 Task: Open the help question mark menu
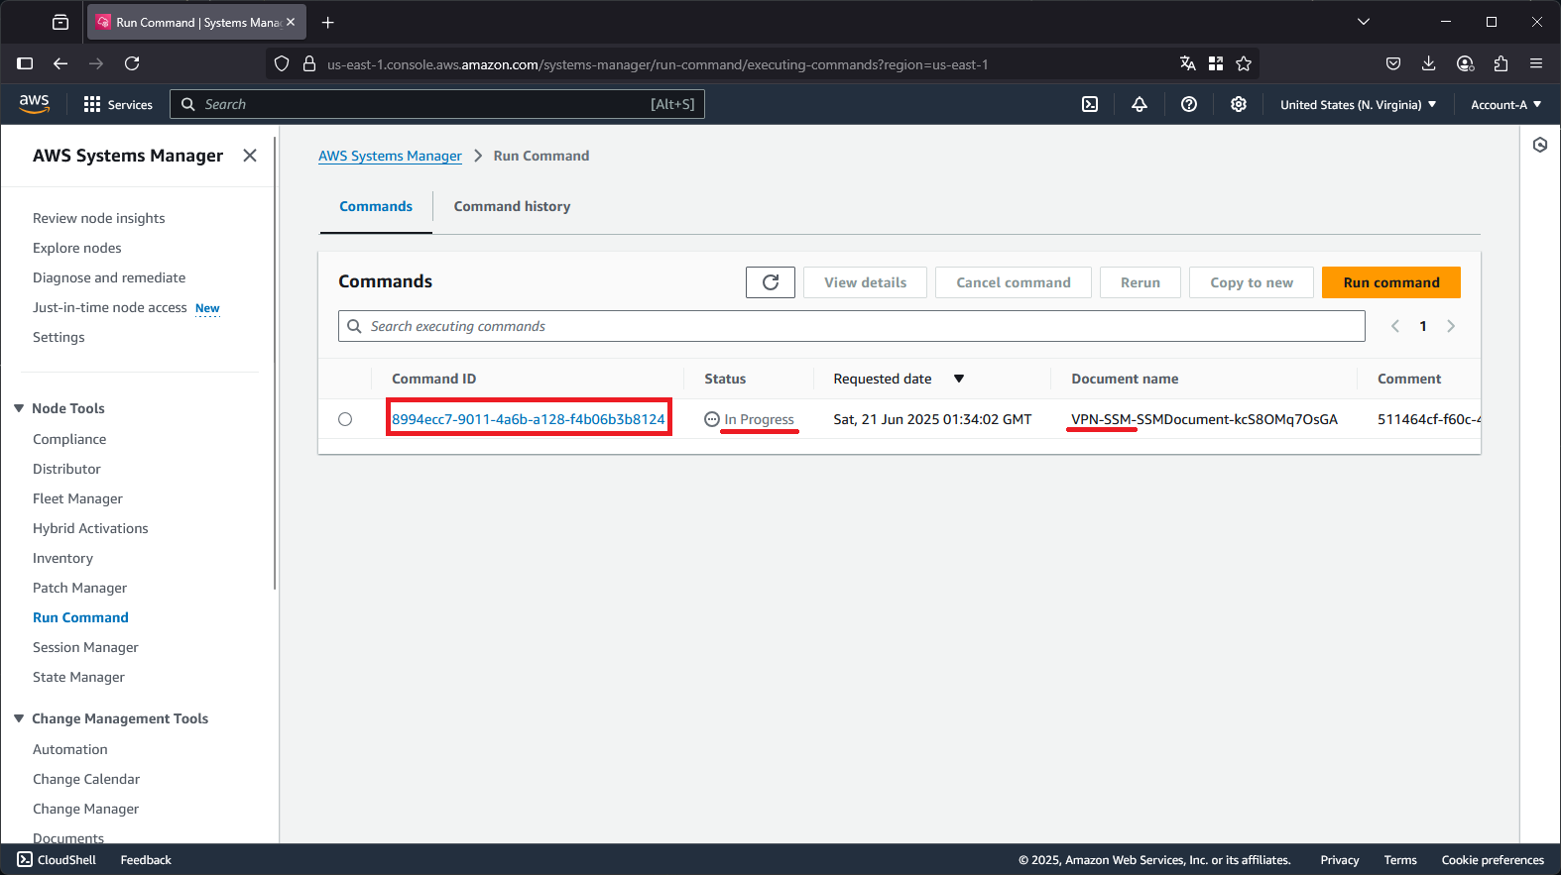(1189, 104)
